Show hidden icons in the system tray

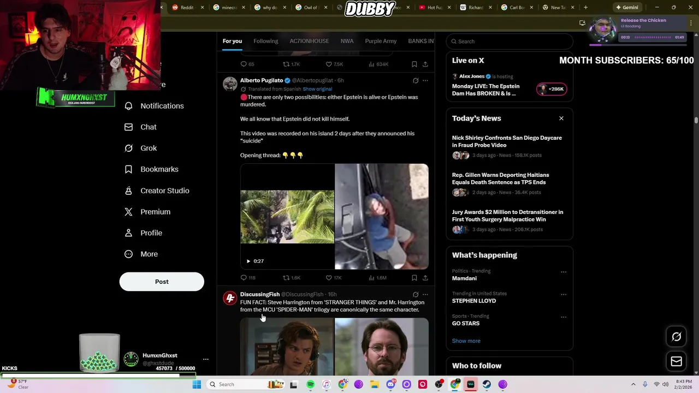[x=633, y=384]
